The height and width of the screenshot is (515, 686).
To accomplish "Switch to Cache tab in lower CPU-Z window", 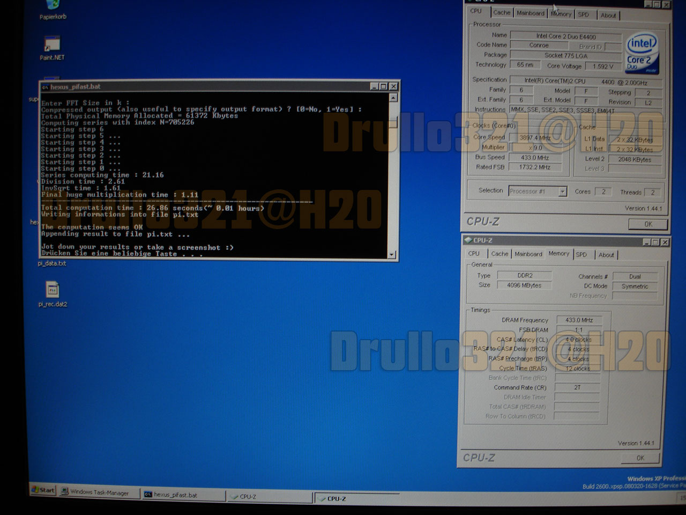I will click(x=499, y=254).
